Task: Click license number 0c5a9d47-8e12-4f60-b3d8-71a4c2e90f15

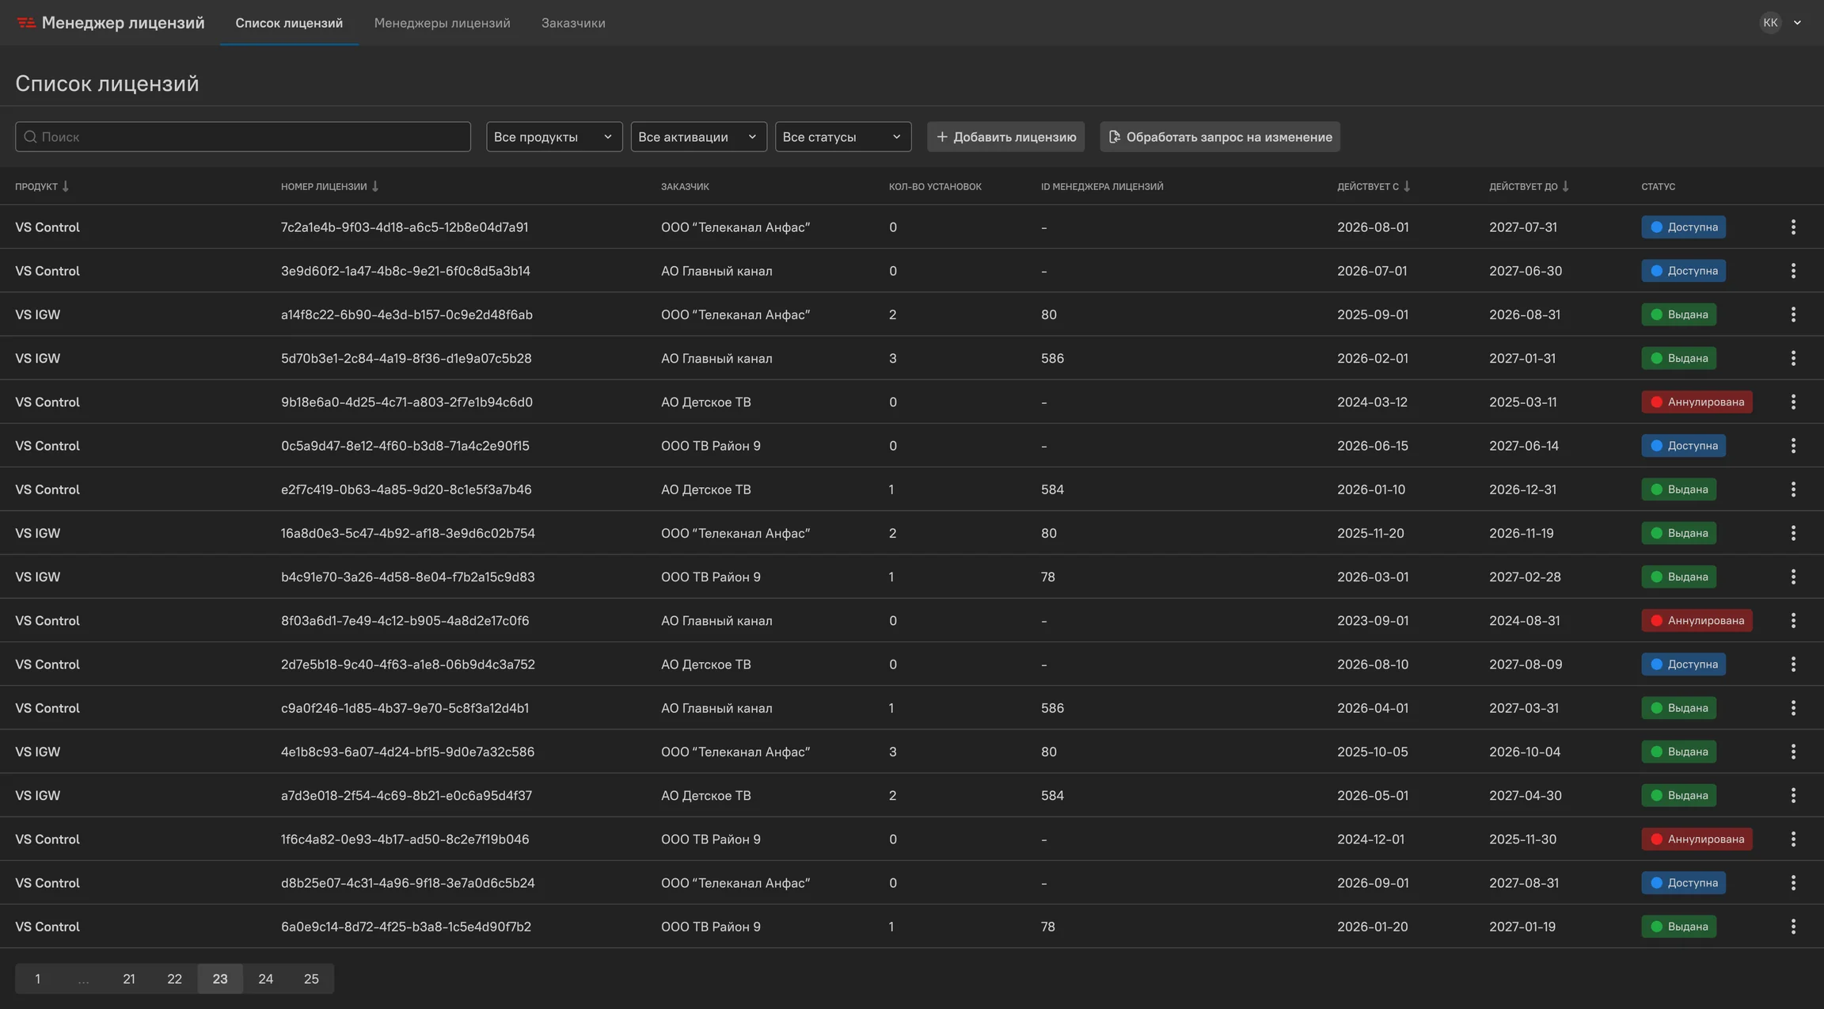Action: pyautogui.click(x=405, y=446)
